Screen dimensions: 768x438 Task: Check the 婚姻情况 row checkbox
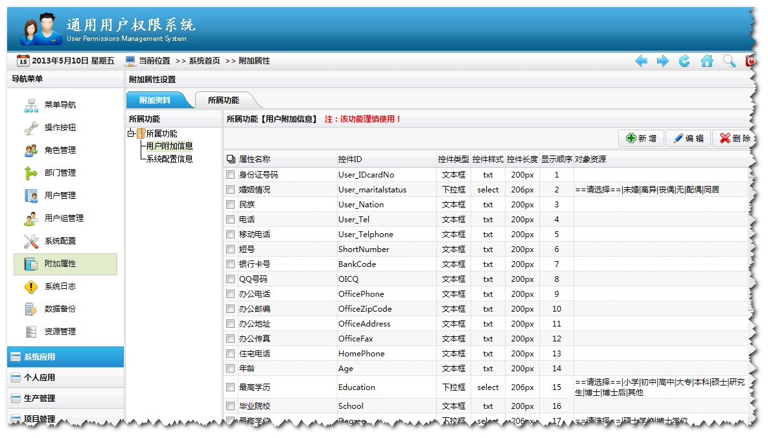point(231,189)
